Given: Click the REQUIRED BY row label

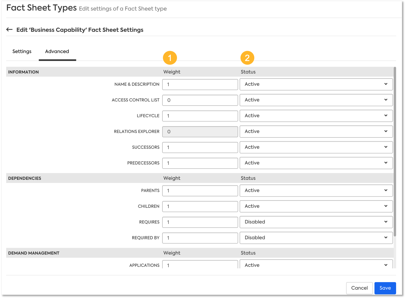Looking at the screenshot, I should [x=145, y=238].
